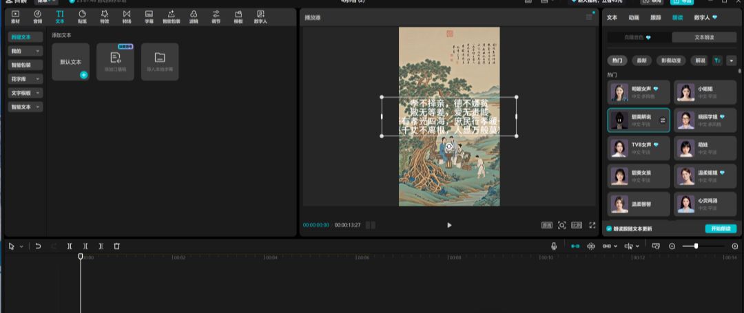
Task: Select the 文本 text tab icon
Action: point(60,17)
